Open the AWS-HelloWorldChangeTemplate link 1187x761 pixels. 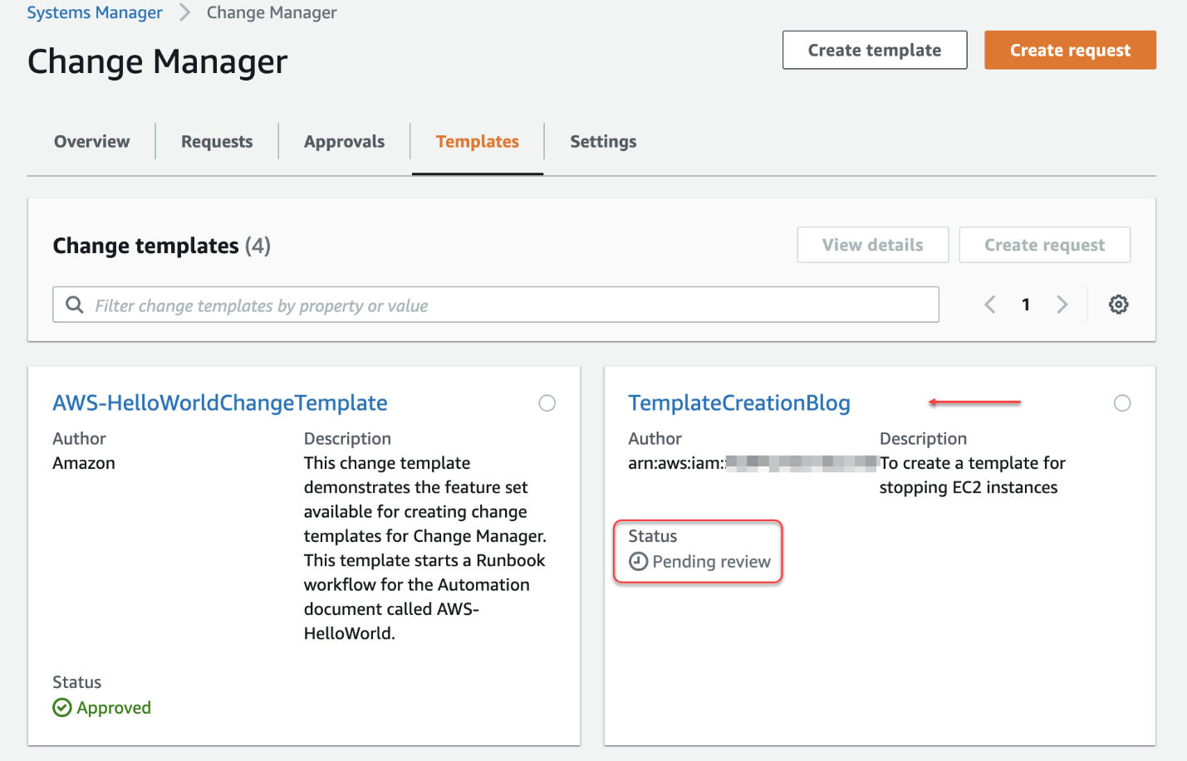click(219, 402)
